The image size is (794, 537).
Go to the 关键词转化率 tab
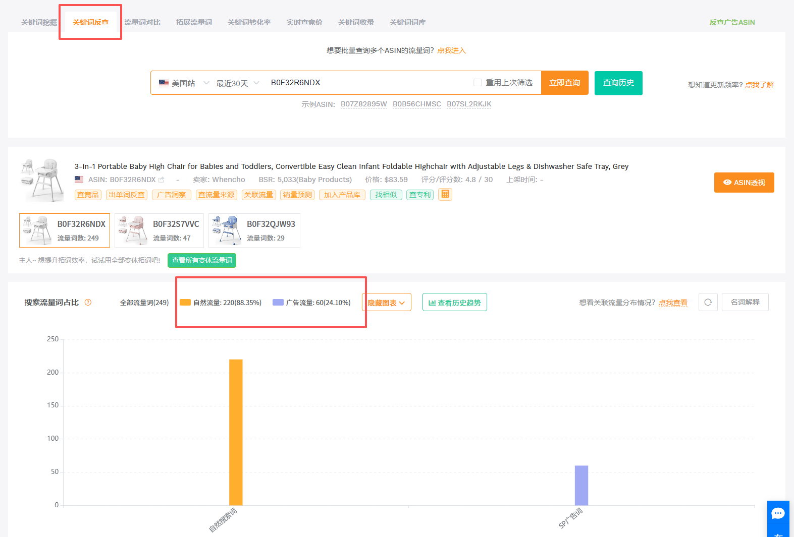click(249, 22)
